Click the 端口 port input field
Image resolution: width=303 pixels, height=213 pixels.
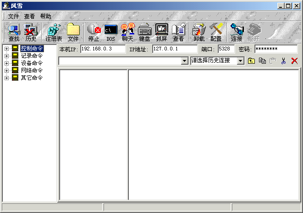(226, 49)
